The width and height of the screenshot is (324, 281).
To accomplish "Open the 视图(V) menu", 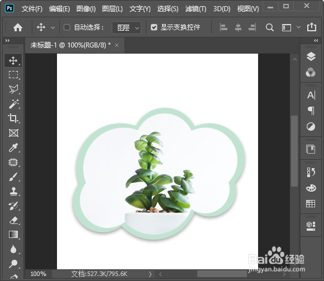I will point(248,9).
